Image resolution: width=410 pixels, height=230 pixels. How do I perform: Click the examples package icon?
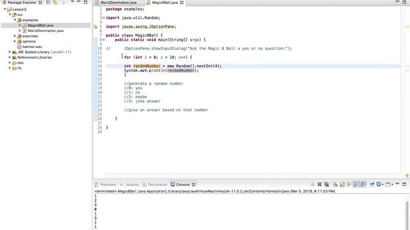click(19, 20)
